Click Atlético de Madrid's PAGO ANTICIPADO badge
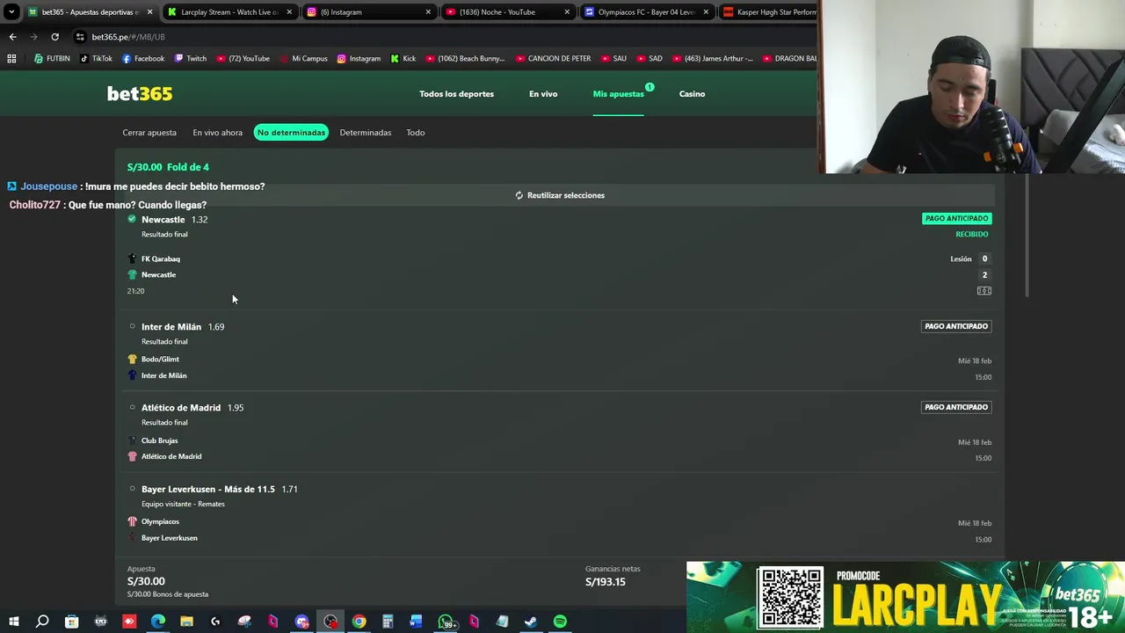 [956, 407]
